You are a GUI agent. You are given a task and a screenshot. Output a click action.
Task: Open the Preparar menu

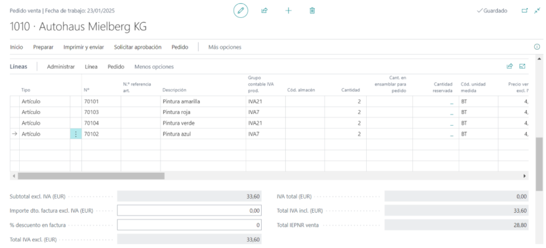(43, 47)
